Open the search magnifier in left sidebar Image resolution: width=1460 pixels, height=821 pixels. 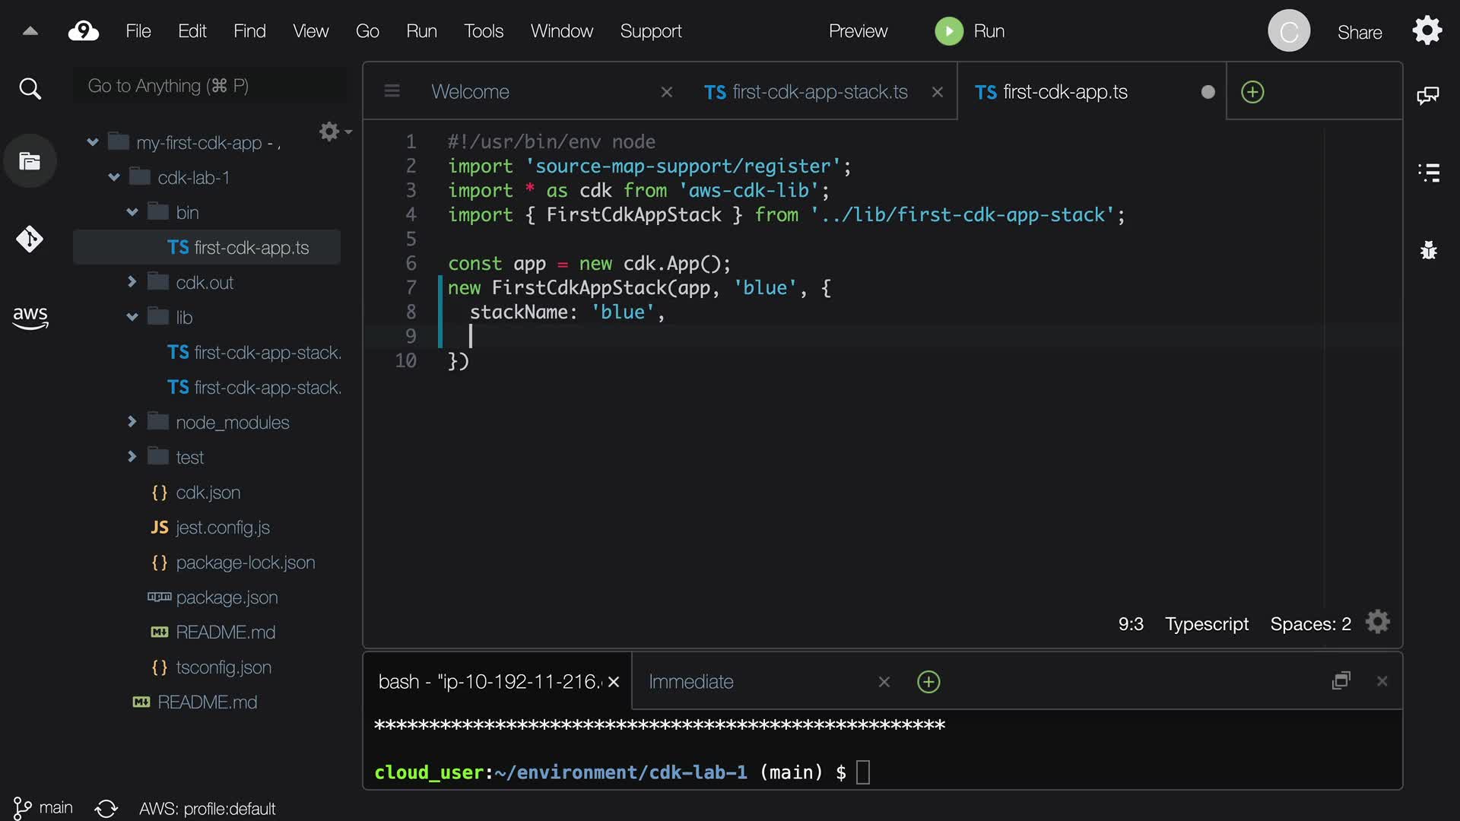tap(30, 89)
